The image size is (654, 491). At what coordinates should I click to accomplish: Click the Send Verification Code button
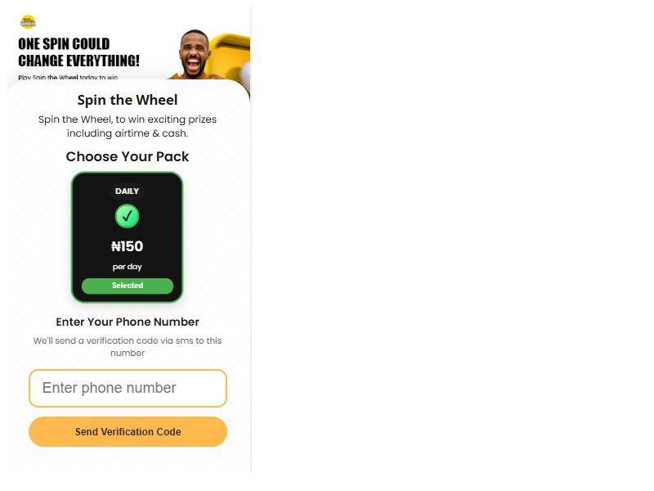[x=128, y=432]
